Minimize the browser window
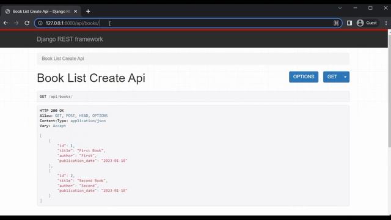The width and height of the screenshot is (391, 220). [355, 8]
